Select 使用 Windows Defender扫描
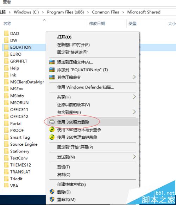Screen dimensions: 176x205 click(86, 87)
